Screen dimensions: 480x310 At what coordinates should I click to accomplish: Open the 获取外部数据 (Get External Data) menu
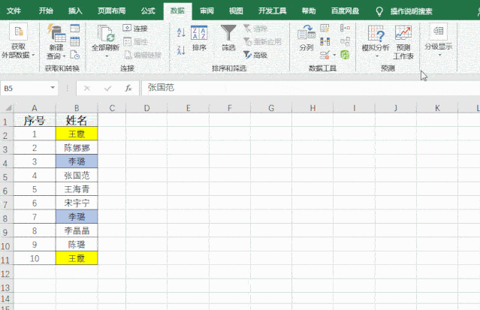(18, 41)
